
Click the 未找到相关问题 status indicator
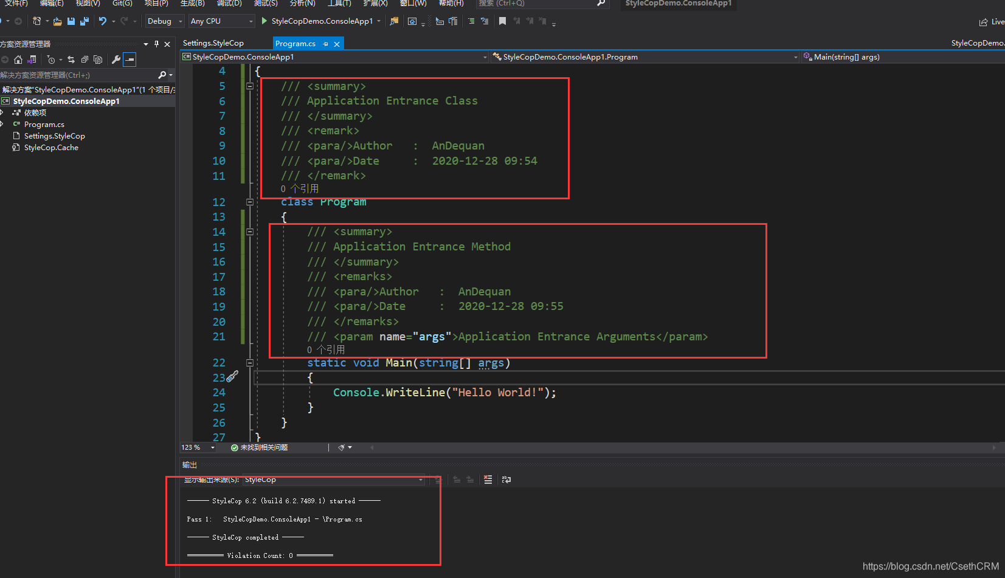pos(260,448)
